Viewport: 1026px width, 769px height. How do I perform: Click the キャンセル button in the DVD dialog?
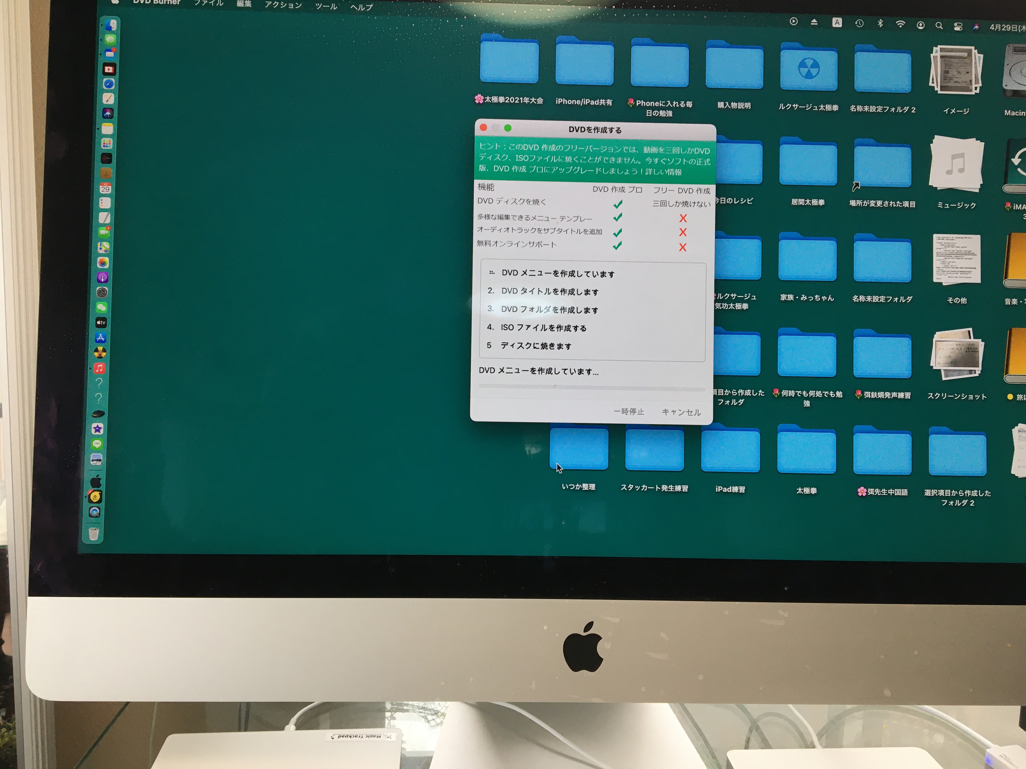click(x=680, y=412)
